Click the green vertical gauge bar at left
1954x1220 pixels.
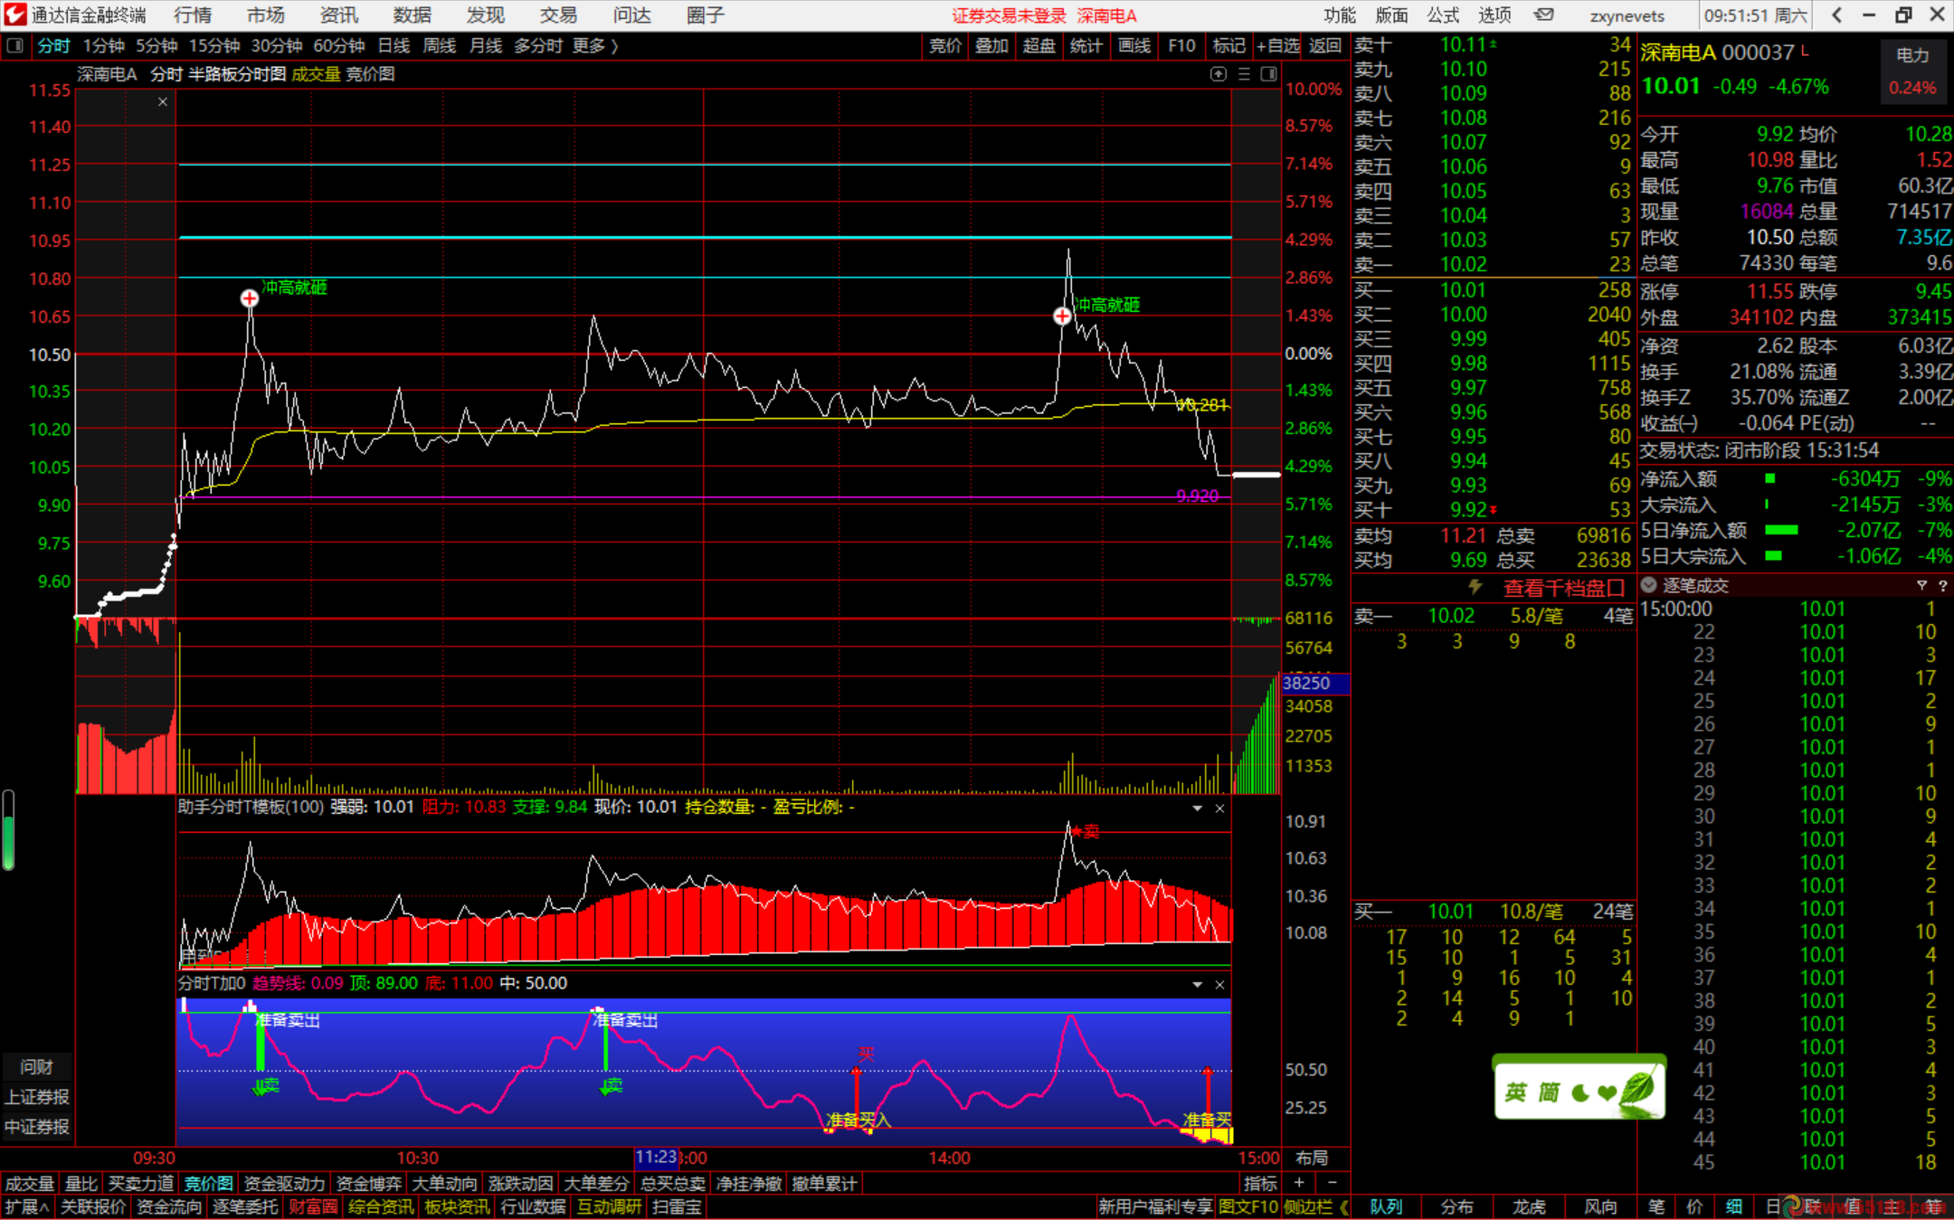(x=8, y=830)
